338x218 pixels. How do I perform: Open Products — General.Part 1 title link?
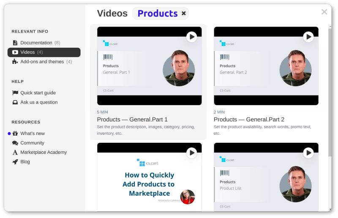pyautogui.click(x=132, y=120)
